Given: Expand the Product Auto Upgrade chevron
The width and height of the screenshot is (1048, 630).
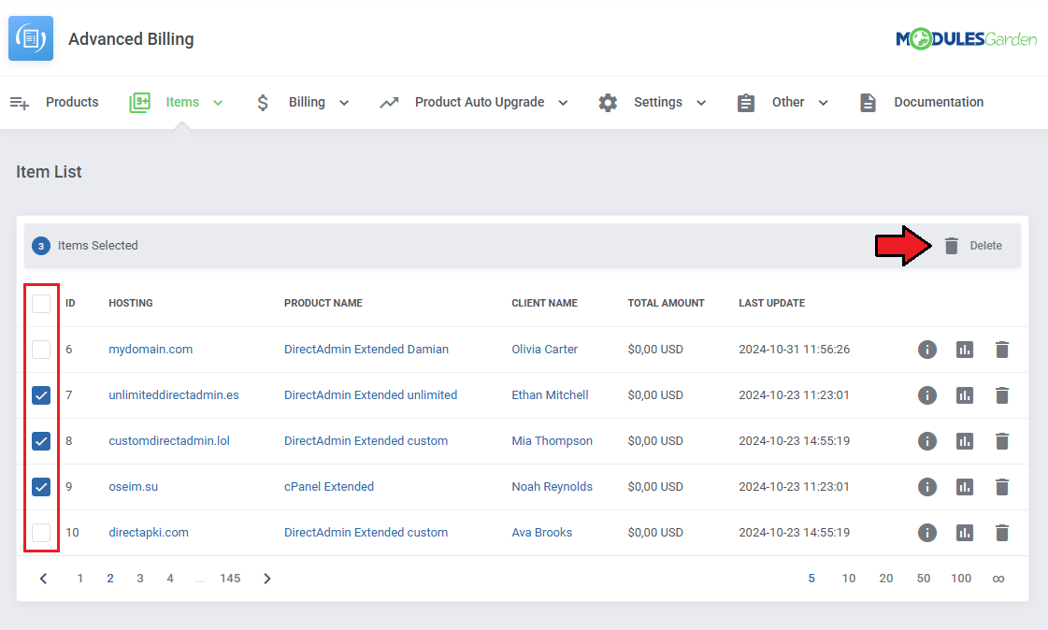Looking at the screenshot, I should pos(563,103).
